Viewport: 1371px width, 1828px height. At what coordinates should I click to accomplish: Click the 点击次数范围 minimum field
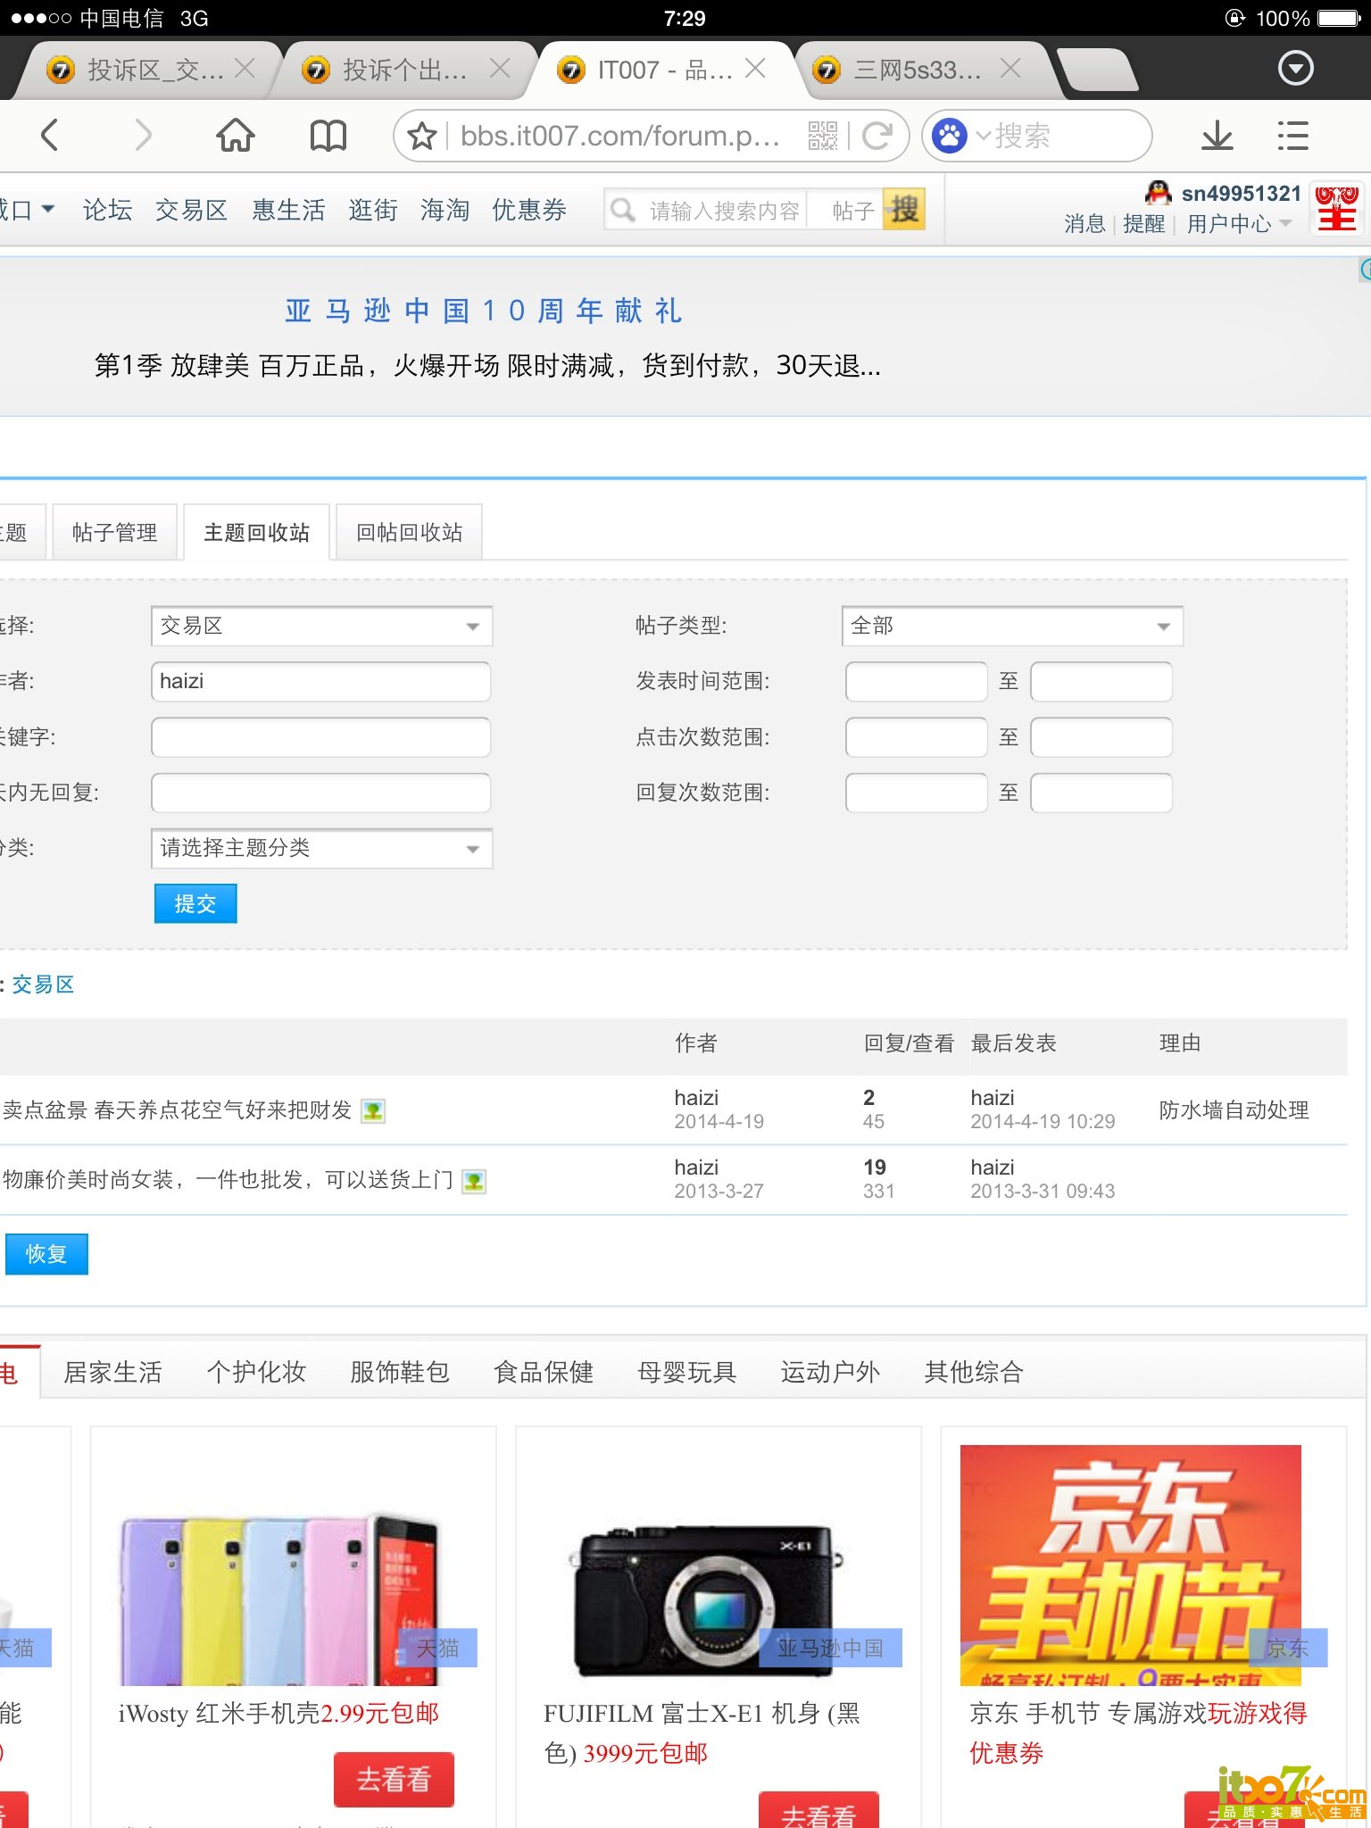pos(916,737)
